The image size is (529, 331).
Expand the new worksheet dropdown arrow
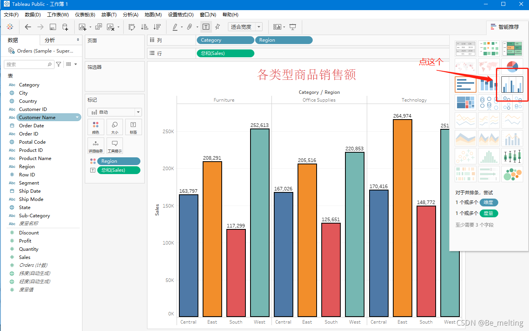coord(90,27)
